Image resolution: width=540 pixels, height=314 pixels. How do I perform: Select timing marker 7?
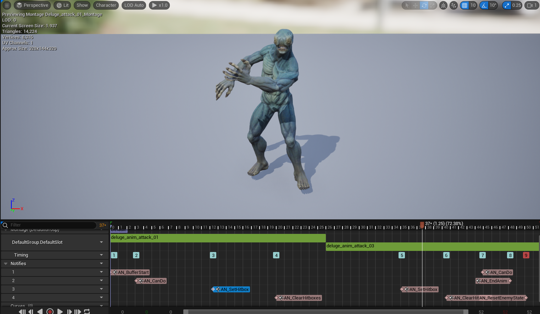point(483,255)
